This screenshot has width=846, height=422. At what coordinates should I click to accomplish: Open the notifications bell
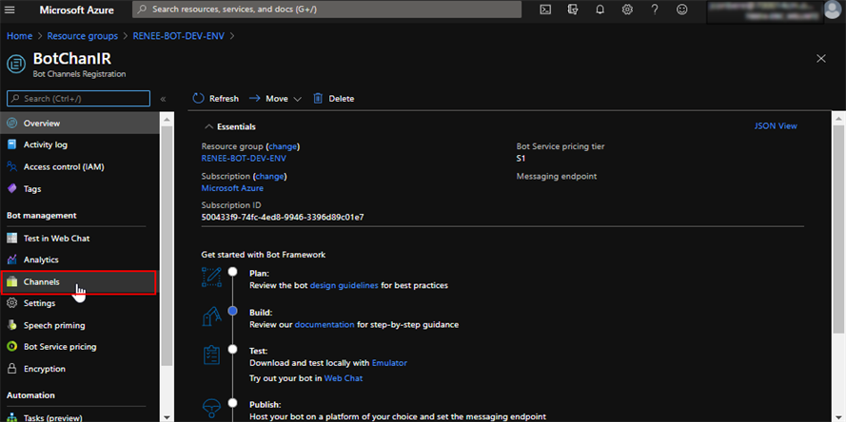[x=600, y=10]
